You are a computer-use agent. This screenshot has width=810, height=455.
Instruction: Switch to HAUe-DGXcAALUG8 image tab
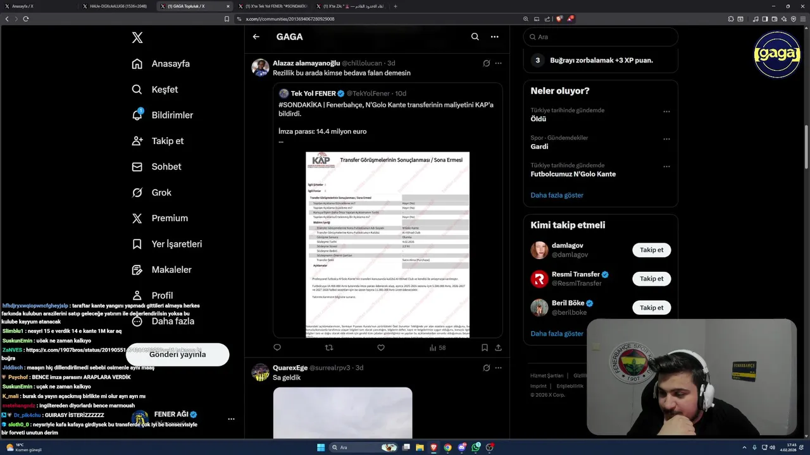[117, 6]
